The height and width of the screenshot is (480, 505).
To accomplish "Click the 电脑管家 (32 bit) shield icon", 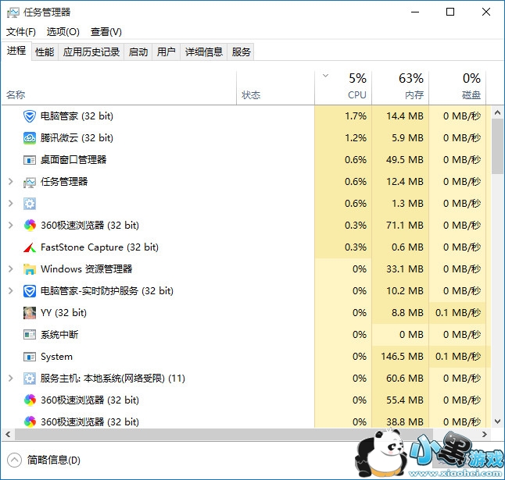I will (x=30, y=116).
